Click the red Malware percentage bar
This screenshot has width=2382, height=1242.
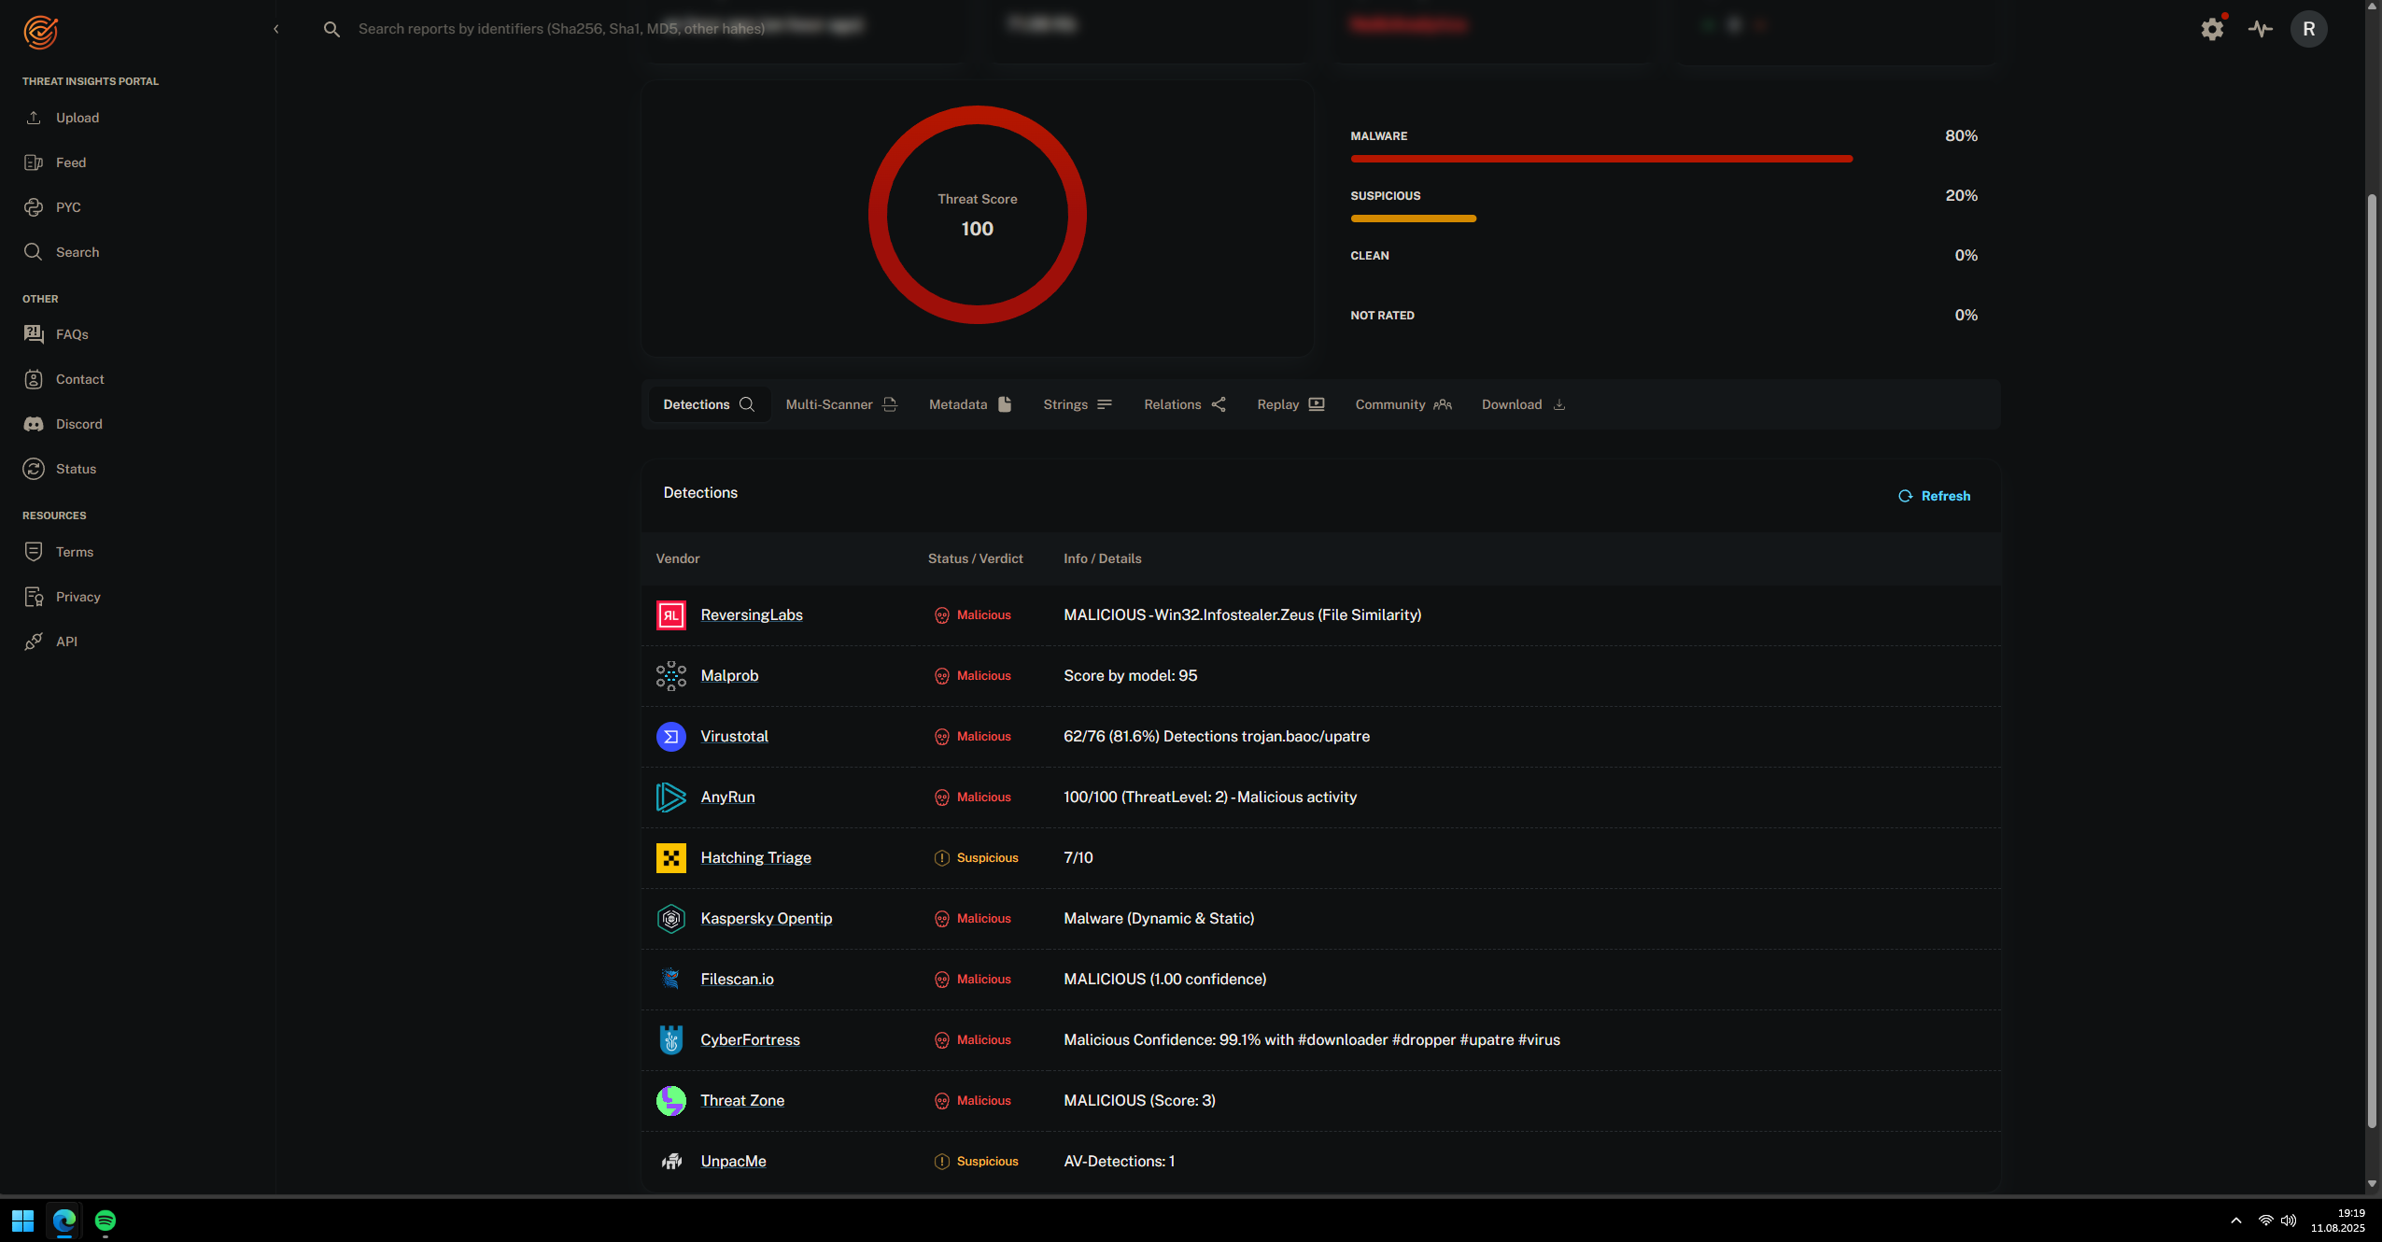(x=1600, y=159)
